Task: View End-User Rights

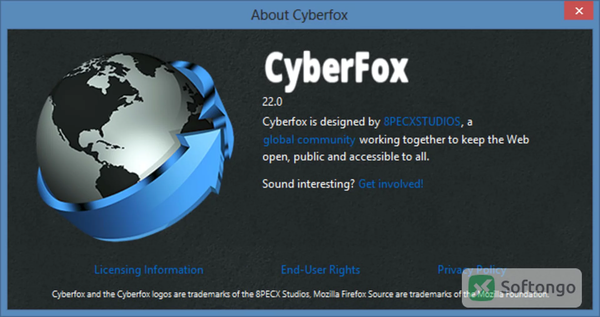Action: [320, 270]
